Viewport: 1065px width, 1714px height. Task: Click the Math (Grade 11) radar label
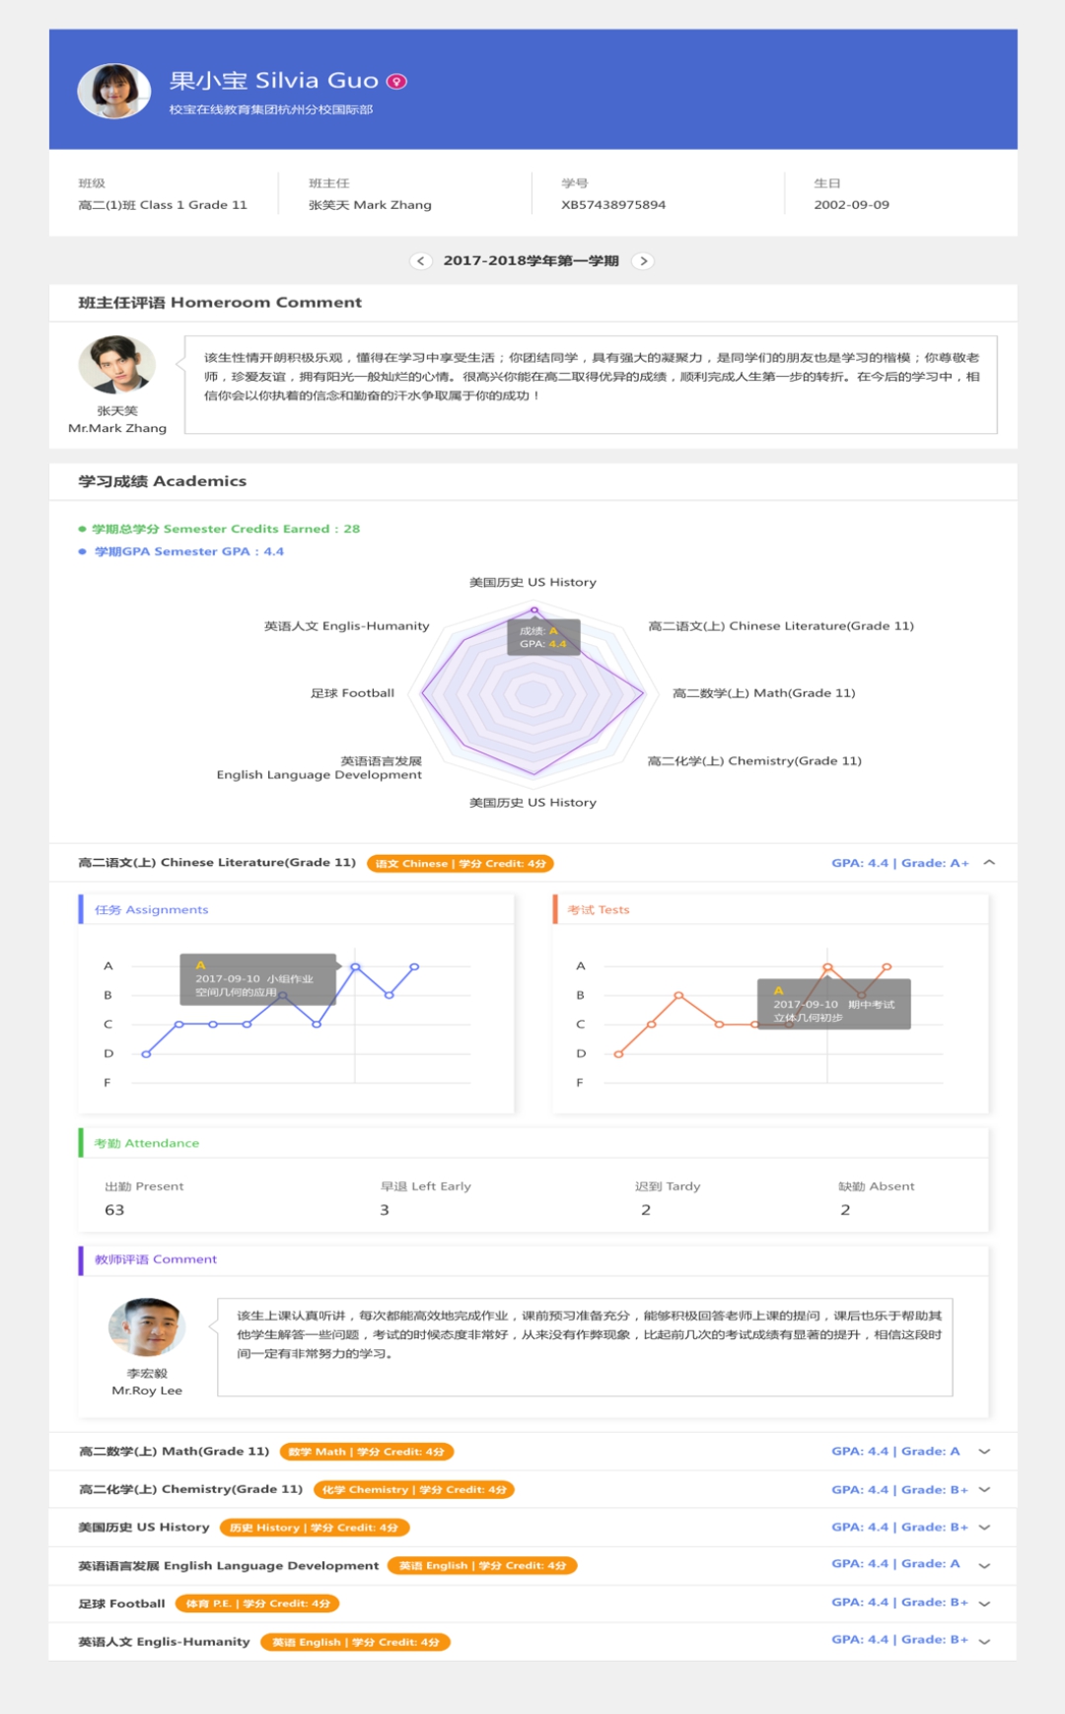764,693
